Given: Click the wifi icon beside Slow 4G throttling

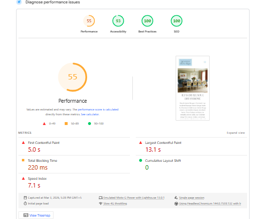Looking at the screenshot, I should (101, 203).
